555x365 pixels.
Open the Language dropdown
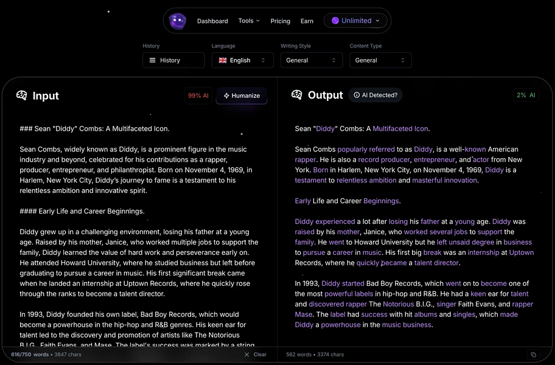[242, 60]
